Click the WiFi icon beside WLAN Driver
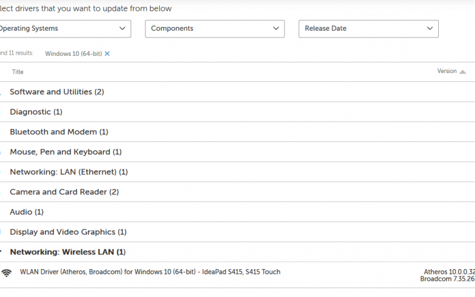Viewport: 475px width, 297px height. [7, 273]
